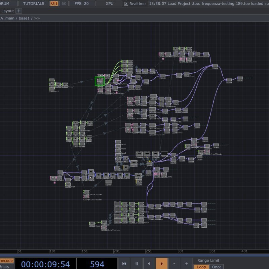The height and width of the screenshot is (269, 269).
Task: Add a new layout with plus button
Action: [x=19, y=11]
